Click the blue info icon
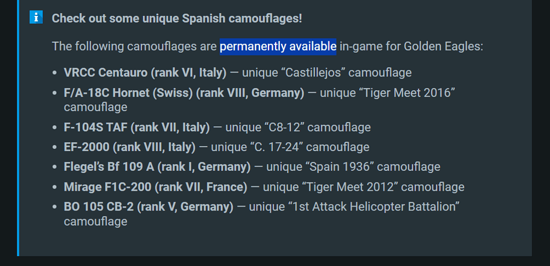550x266 pixels. pyautogui.click(x=36, y=18)
